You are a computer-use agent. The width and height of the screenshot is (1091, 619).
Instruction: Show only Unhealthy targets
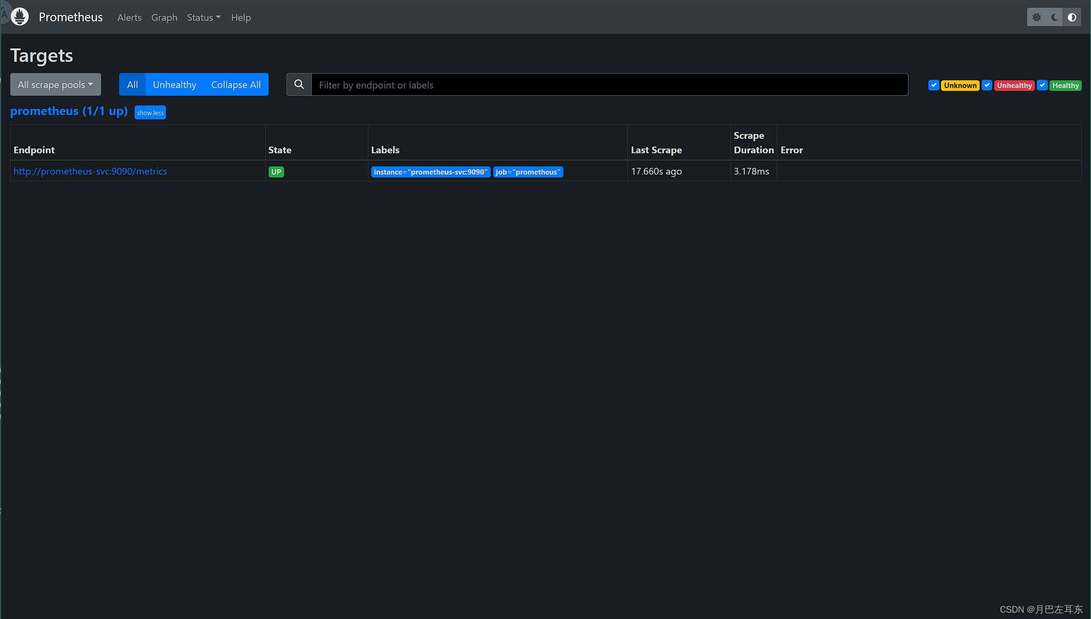(175, 85)
